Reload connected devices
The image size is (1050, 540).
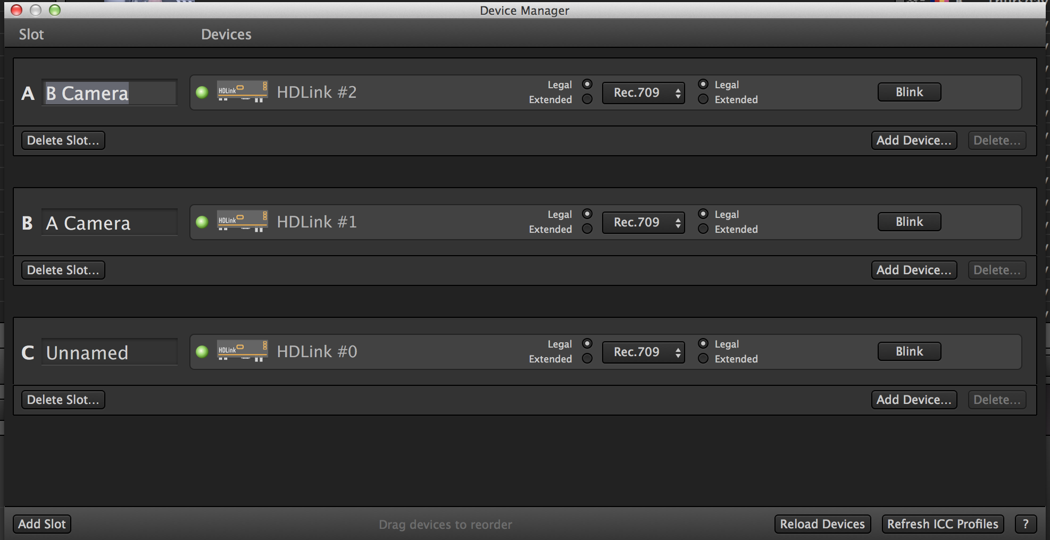pyautogui.click(x=822, y=524)
